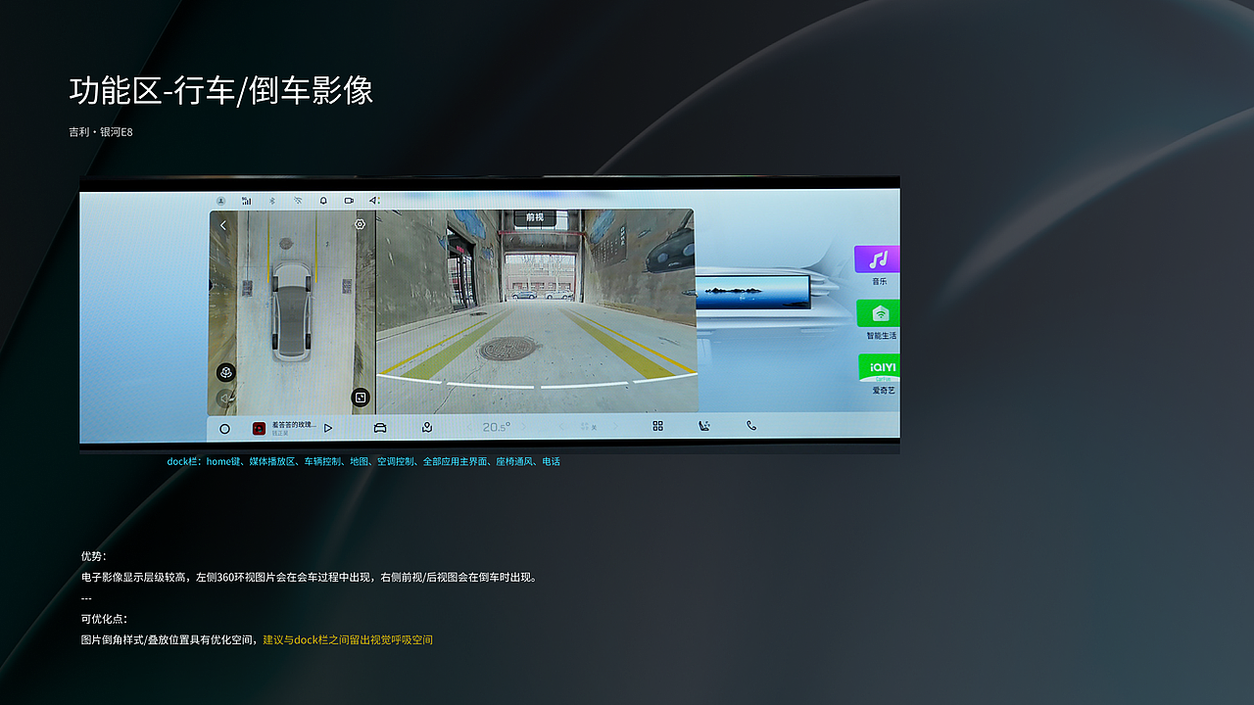Viewport: 1254px width, 705px height.
Task: Tap the 20.5° temperature value
Action: [496, 428]
